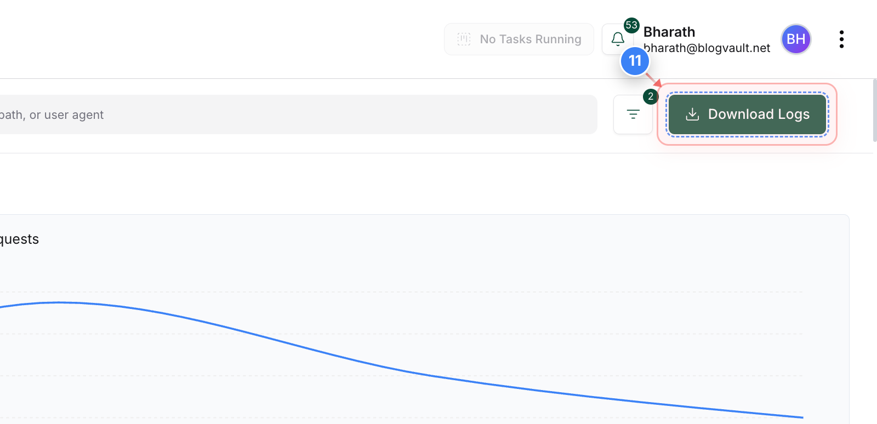Click the Download Logs button
Viewport: 877px width, 424px height.
(747, 114)
